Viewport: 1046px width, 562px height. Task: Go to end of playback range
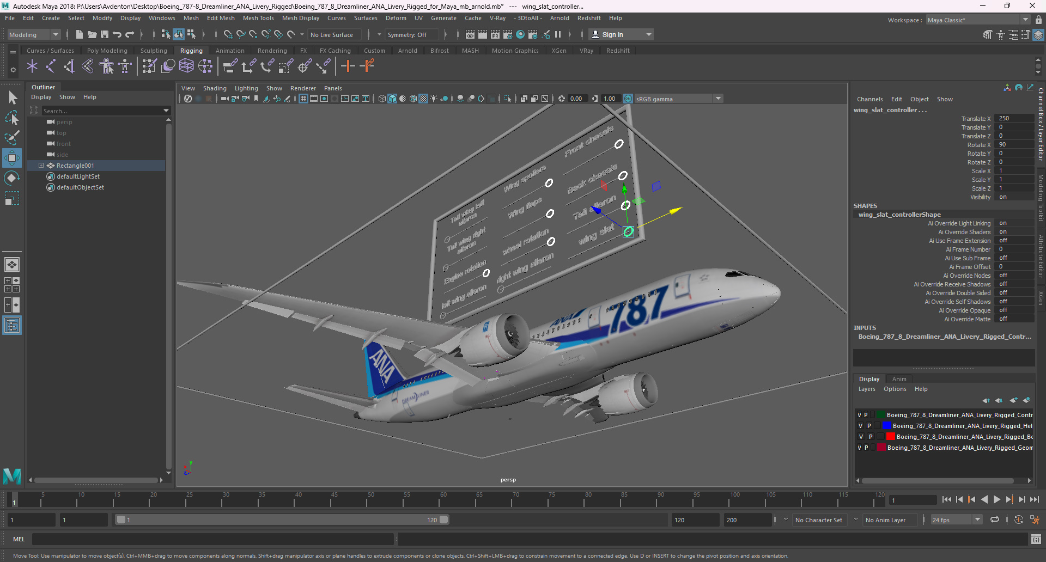tap(1034, 499)
